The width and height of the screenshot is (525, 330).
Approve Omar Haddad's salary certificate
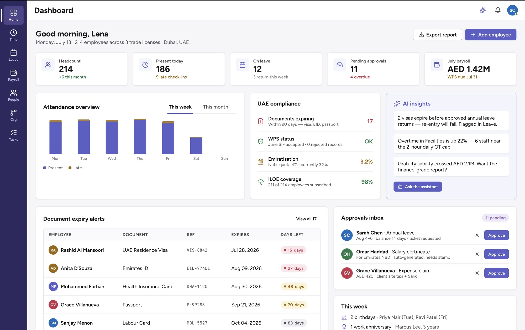coord(496,254)
